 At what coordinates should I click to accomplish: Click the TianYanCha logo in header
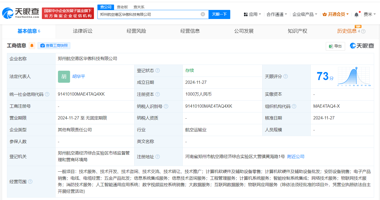point(21,13)
